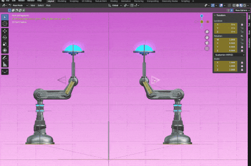This screenshot has height=166, width=251.
Task: Select the Measure tool
Action: [5, 64]
